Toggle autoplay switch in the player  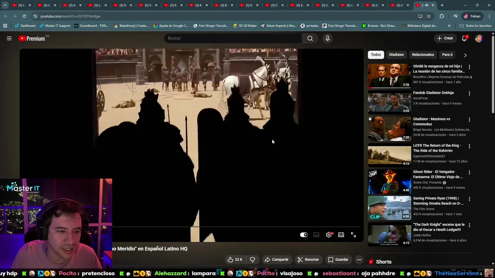coord(304,235)
